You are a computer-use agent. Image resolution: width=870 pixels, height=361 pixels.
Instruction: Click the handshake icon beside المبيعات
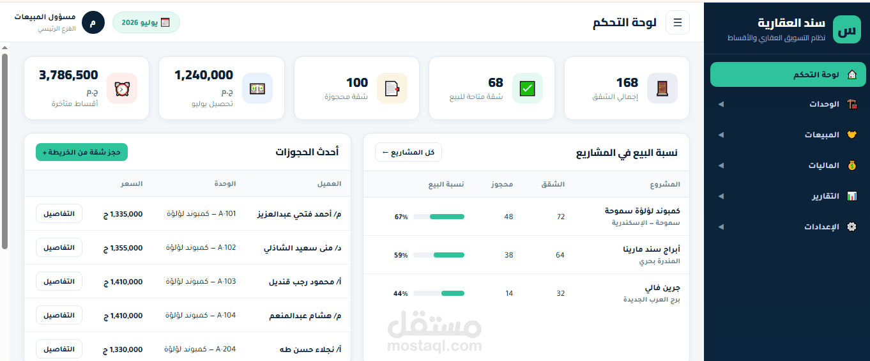tap(851, 135)
